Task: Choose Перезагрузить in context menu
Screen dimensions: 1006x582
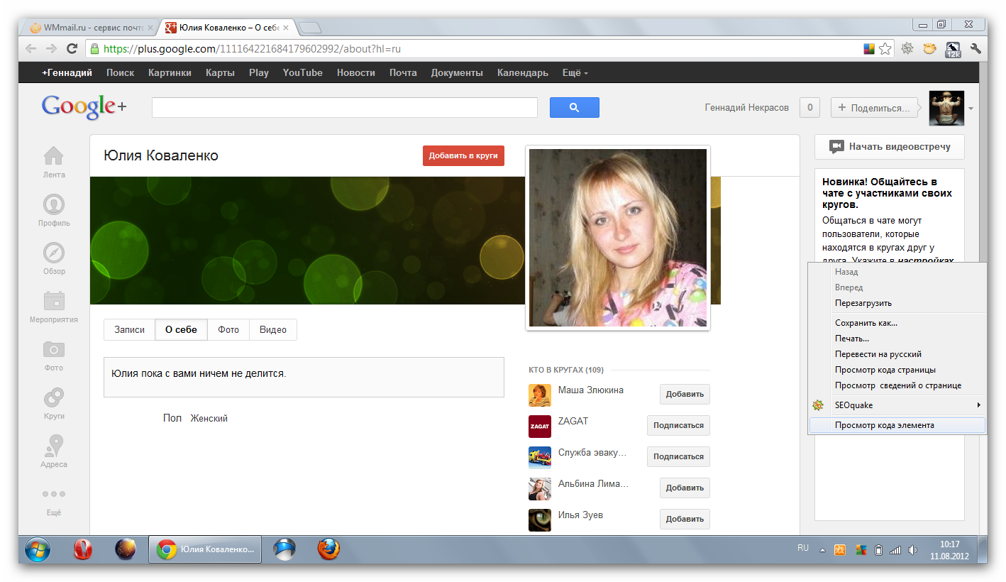Action: pos(897,303)
